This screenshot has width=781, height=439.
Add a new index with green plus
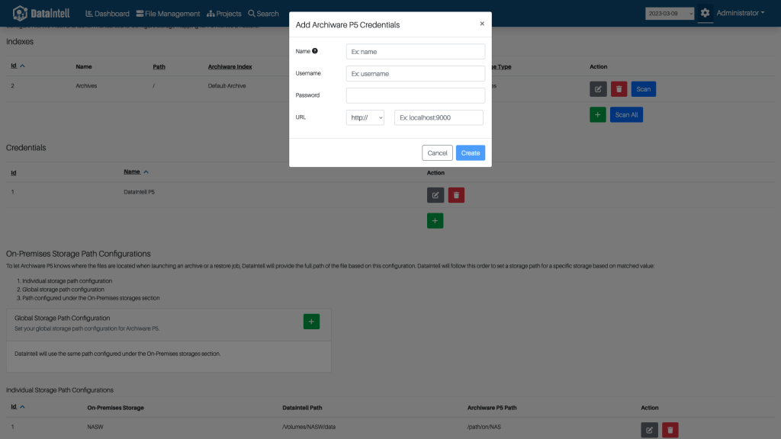point(598,114)
